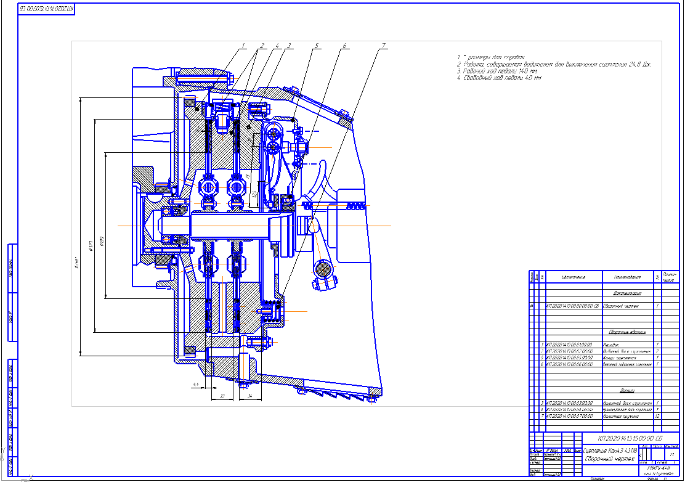685x482 pixels.
Task: Click callout number 5 above the drawing
Action: [x=317, y=46]
